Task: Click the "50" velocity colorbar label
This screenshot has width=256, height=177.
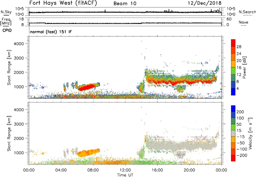Action: (x=239, y=124)
